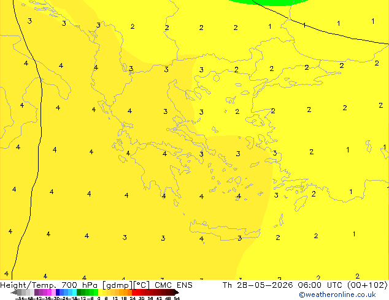Select the gray legend swatch near -54
The height and width of the screenshot is (300, 389).
pos(19,292)
